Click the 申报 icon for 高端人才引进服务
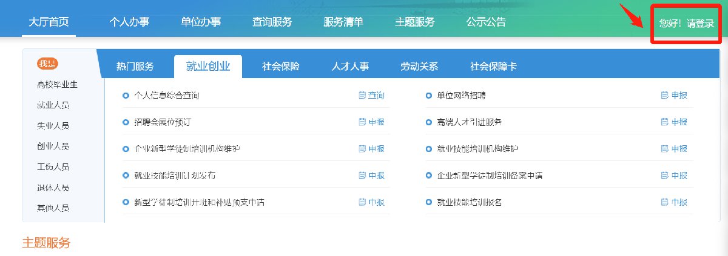The height and width of the screenshot is (256, 728). pos(664,122)
